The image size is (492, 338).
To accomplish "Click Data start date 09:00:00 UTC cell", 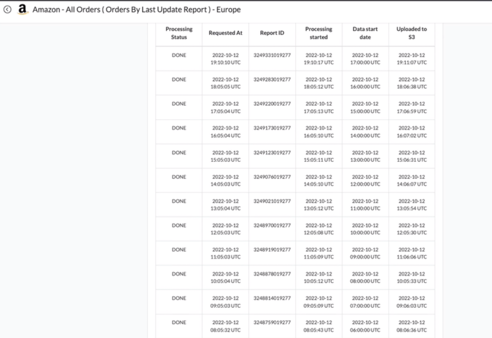I will 365,253.
